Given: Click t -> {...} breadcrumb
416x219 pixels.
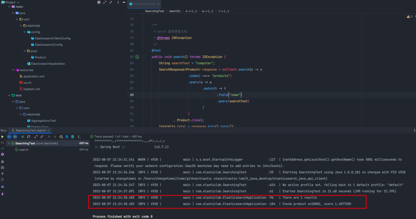Looking at the screenshot, I should click(224, 11).
